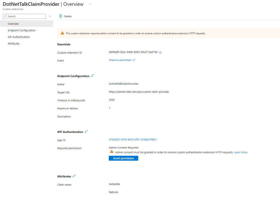Click the Name value DotNetTalkClaimProvider
This screenshot has width=280, height=213.
(x=124, y=84)
